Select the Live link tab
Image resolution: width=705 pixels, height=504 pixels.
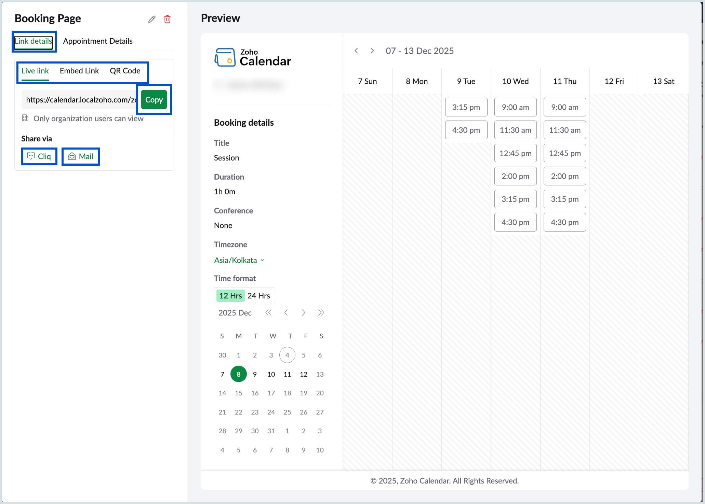click(x=35, y=71)
